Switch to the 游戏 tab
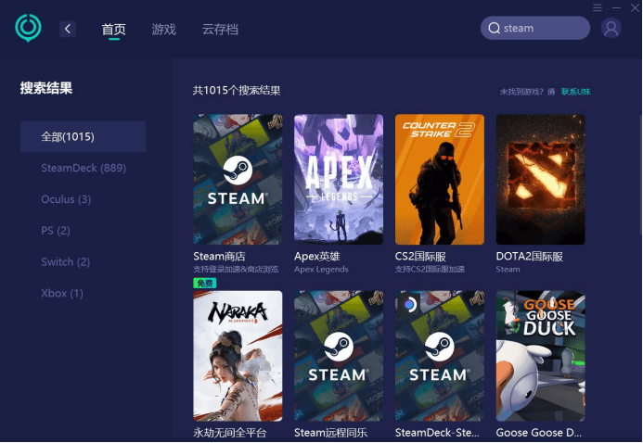Viewport: 643px width, 443px height. tap(163, 29)
